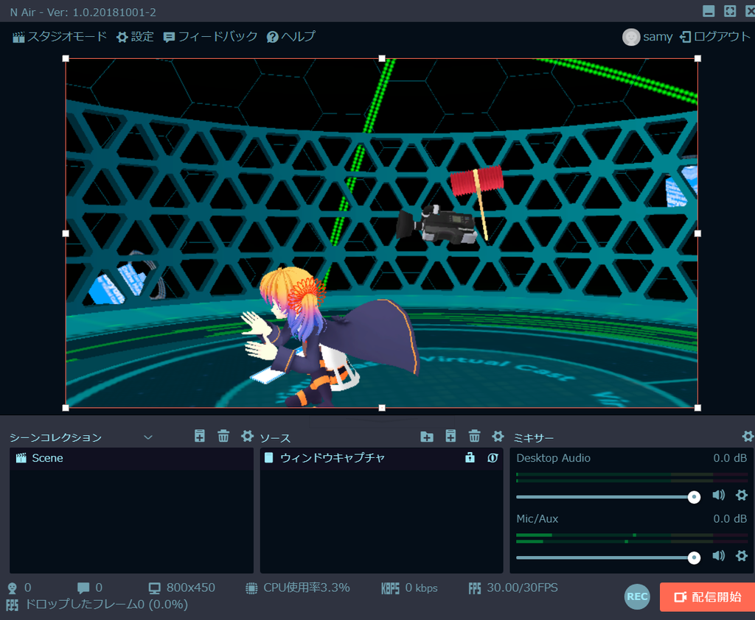755x620 pixels.
Task: Click the samy user avatar
Action: pos(631,37)
